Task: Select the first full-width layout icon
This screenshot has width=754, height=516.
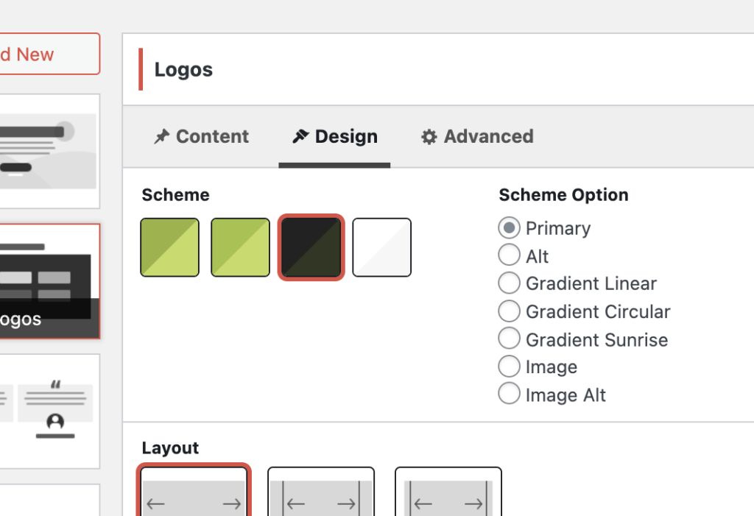Action: click(194, 492)
